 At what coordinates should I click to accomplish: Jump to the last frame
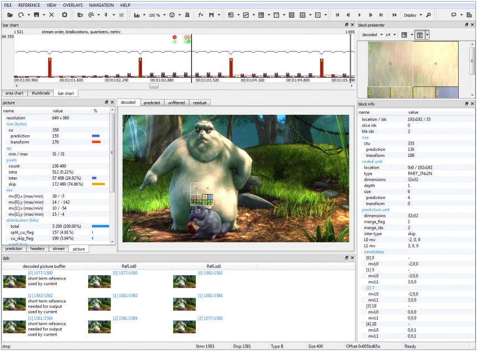[x=381, y=15]
